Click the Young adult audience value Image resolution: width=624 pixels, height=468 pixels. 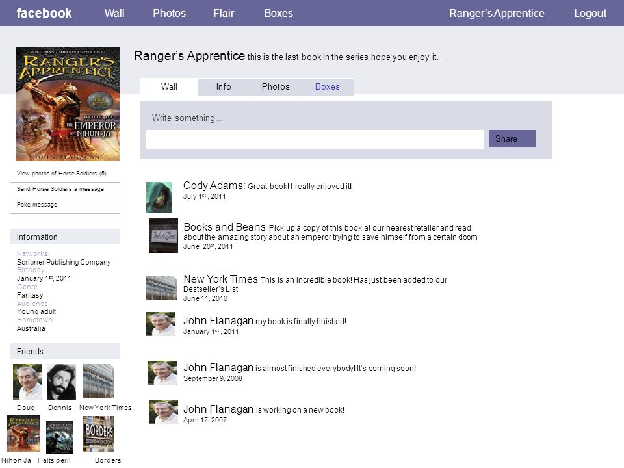pyautogui.click(x=36, y=311)
